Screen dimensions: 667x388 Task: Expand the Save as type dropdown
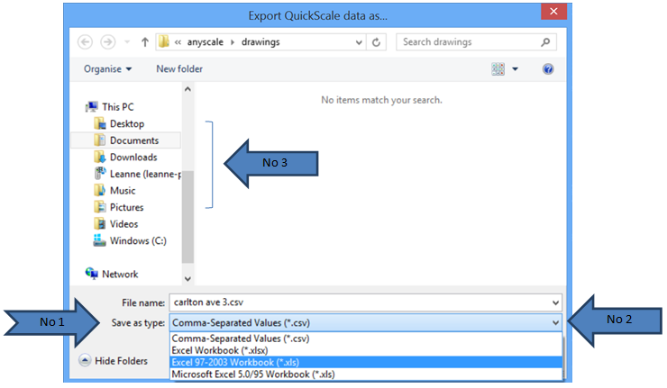click(553, 321)
